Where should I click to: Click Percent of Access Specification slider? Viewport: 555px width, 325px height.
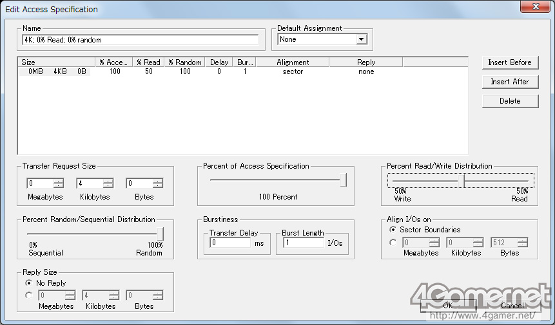(277, 180)
